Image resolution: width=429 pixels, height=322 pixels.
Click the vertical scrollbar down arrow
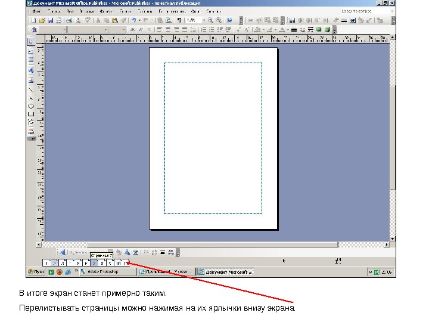[393, 239]
